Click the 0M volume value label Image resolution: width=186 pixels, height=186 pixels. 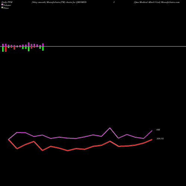pos(158,130)
